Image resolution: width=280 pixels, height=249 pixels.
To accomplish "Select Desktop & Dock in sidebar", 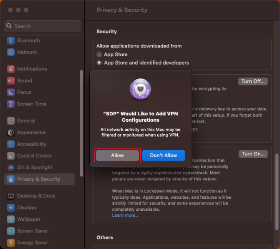I will [x=39, y=196].
